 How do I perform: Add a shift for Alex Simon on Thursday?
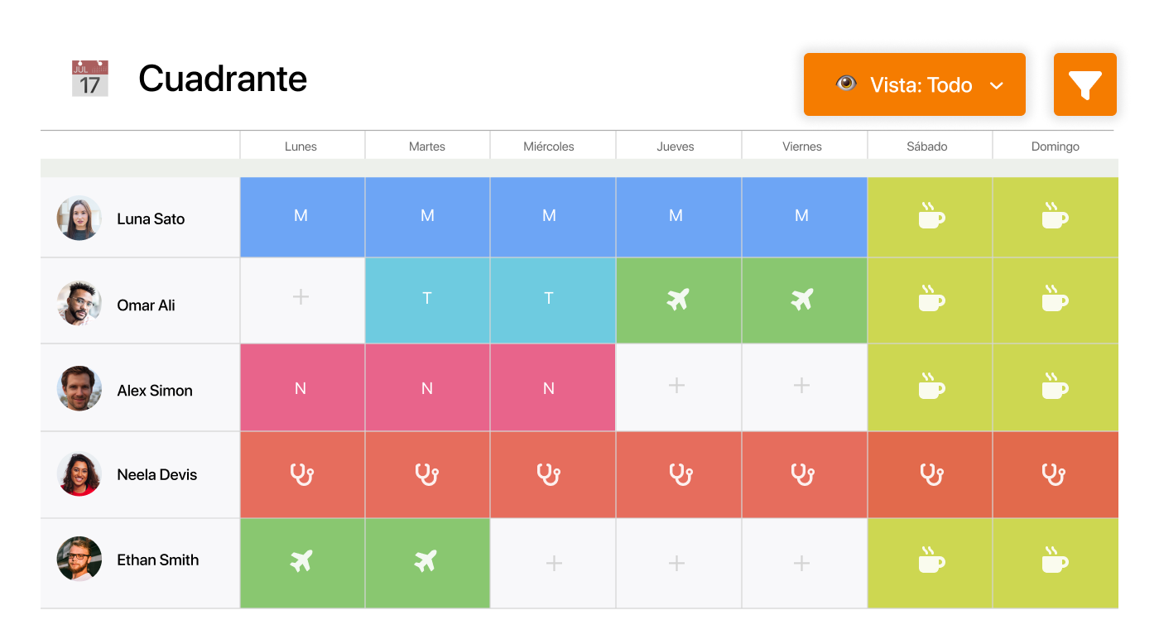(677, 385)
